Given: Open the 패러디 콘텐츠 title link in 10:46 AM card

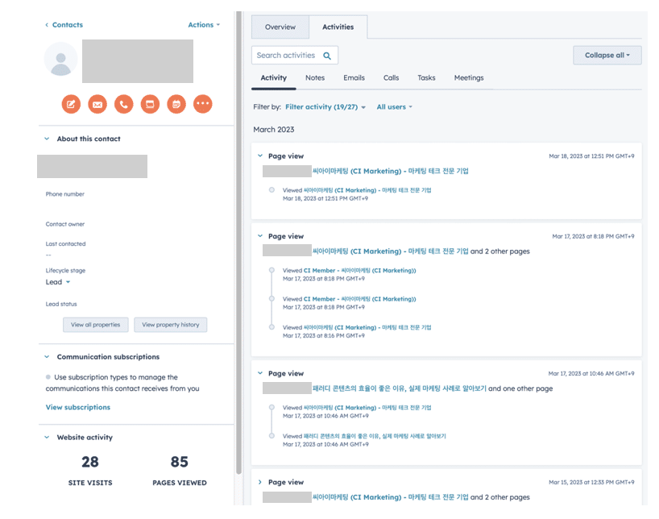Looking at the screenshot, I should [x=400, y=388].
